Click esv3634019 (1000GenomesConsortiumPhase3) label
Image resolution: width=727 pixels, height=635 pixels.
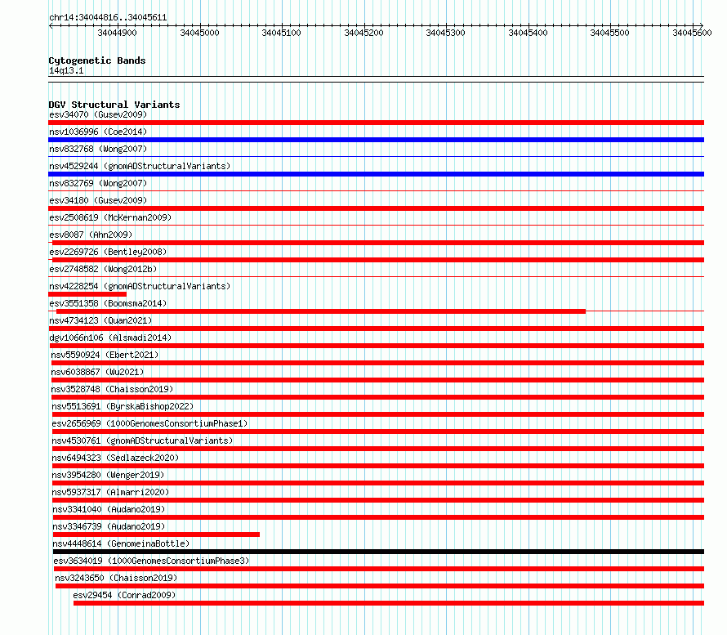pos(151,561)
